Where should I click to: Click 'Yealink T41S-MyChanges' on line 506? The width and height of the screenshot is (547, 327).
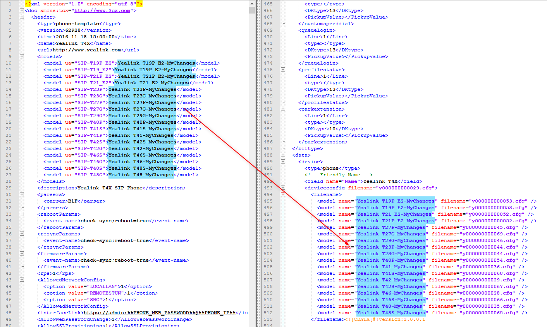[x=391, y=273]
